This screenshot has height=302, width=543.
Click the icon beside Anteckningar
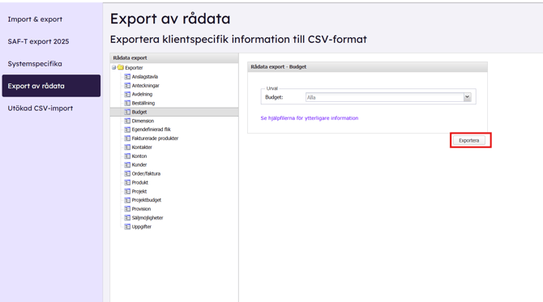127,86
